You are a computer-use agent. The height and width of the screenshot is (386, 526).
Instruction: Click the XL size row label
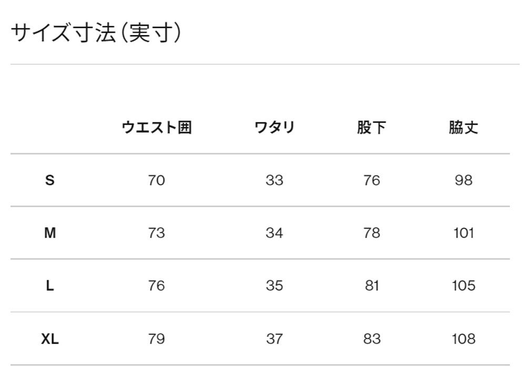pos(50,339)
